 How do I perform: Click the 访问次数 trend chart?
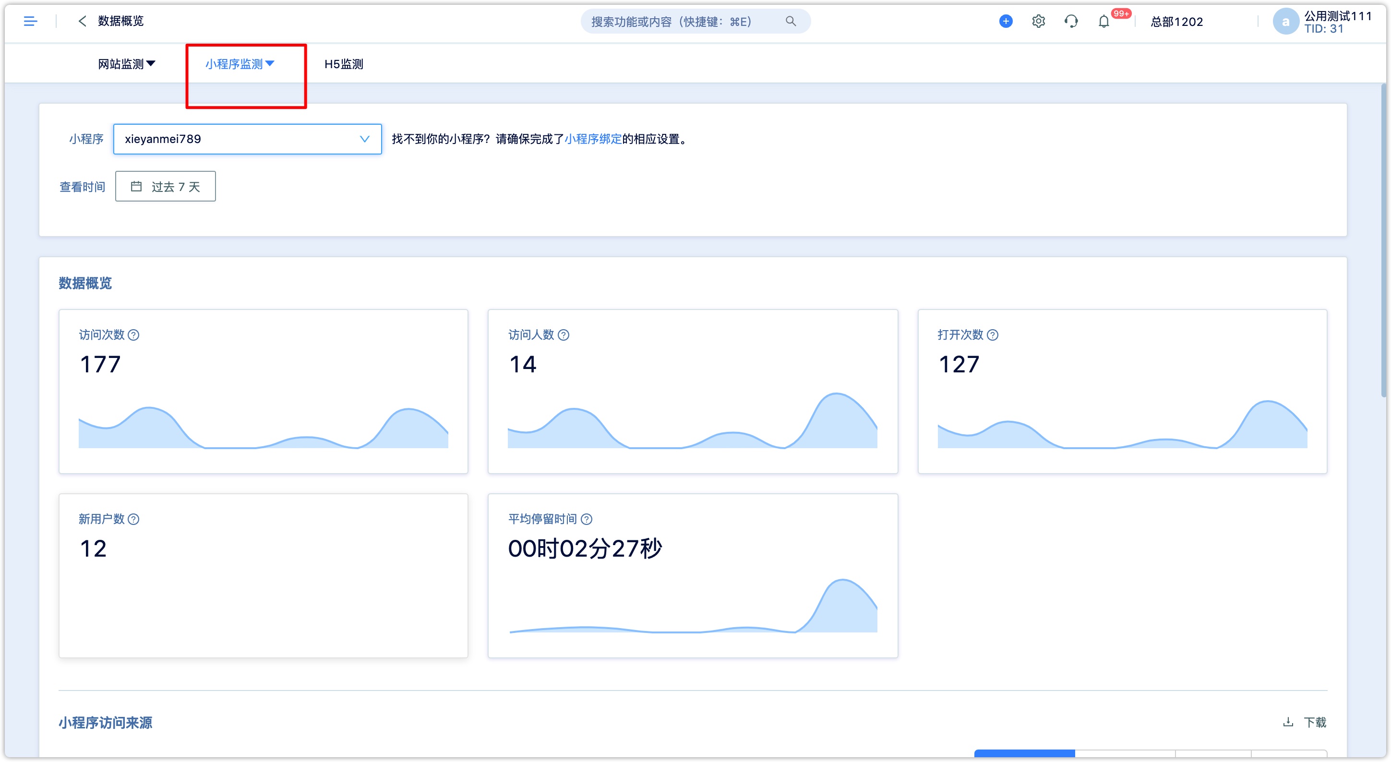(x=264, y=428)
